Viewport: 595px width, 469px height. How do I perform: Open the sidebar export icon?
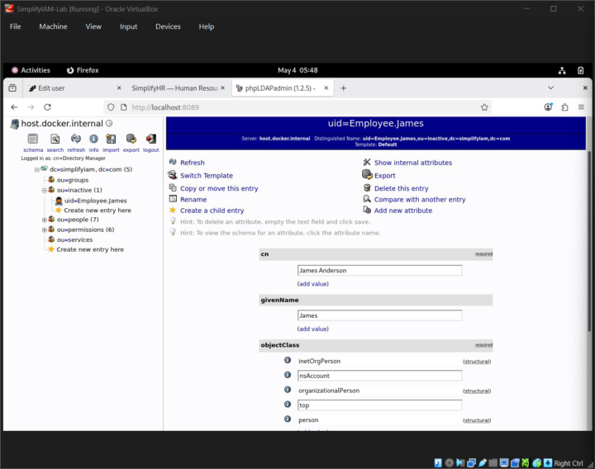click(x=131, y=139)
